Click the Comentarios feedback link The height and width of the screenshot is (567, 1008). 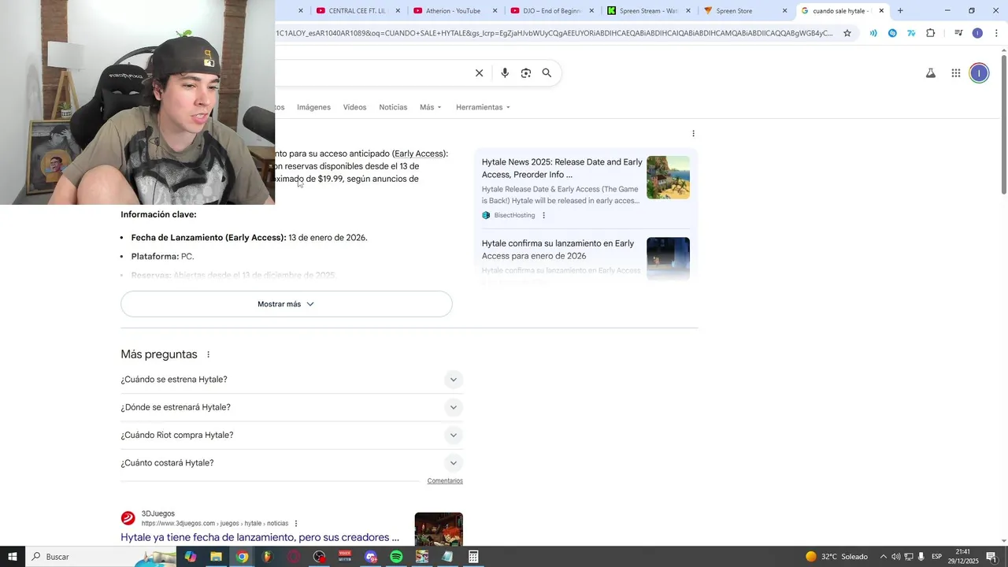point(445,480)
